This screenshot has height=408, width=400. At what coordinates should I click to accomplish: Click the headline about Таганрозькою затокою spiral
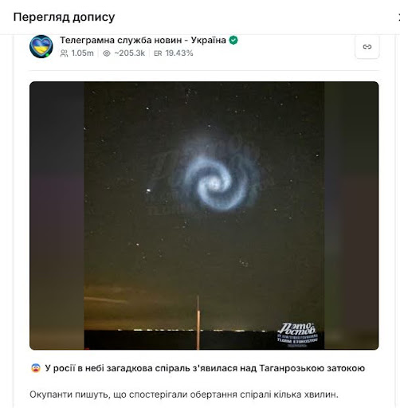tap(205, 368)
